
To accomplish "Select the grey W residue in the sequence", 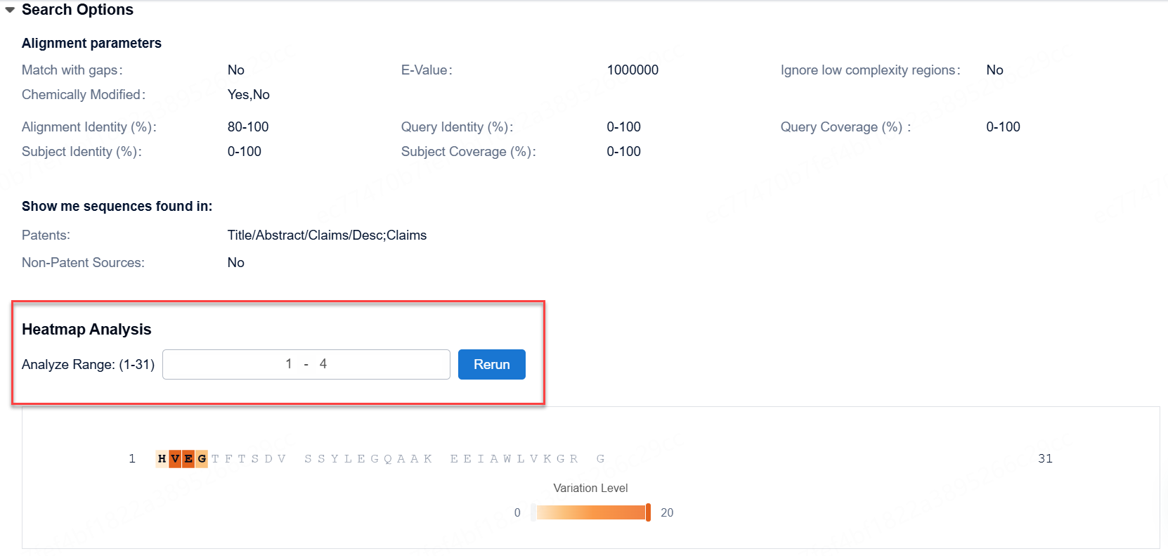I will tap(507, 459).
